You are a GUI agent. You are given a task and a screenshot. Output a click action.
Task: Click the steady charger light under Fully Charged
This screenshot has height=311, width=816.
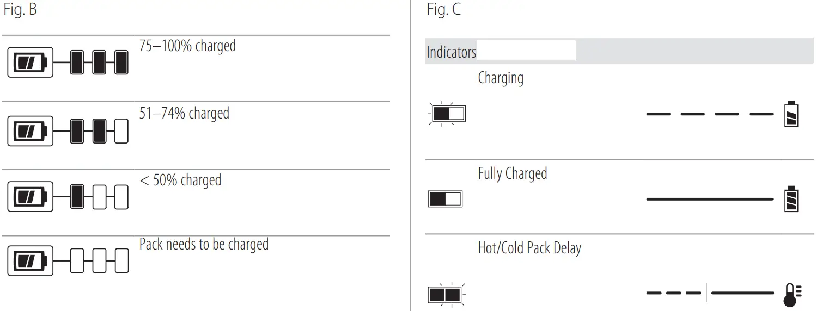pos(445,199)
